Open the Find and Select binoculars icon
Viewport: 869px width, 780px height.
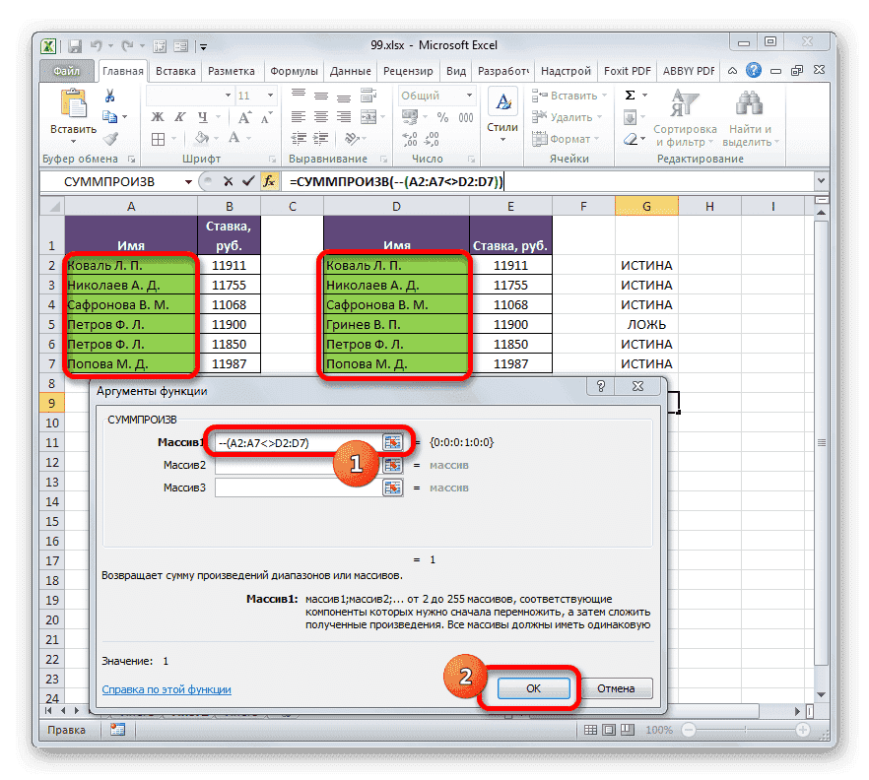pyautogui.click(x=749, y=101)
